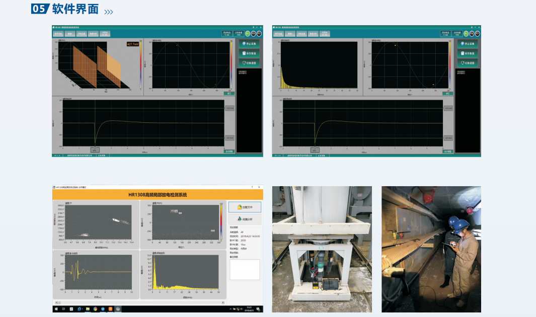
Task: Click the photo of the sensor under equipment
Action: coord(322,249)
